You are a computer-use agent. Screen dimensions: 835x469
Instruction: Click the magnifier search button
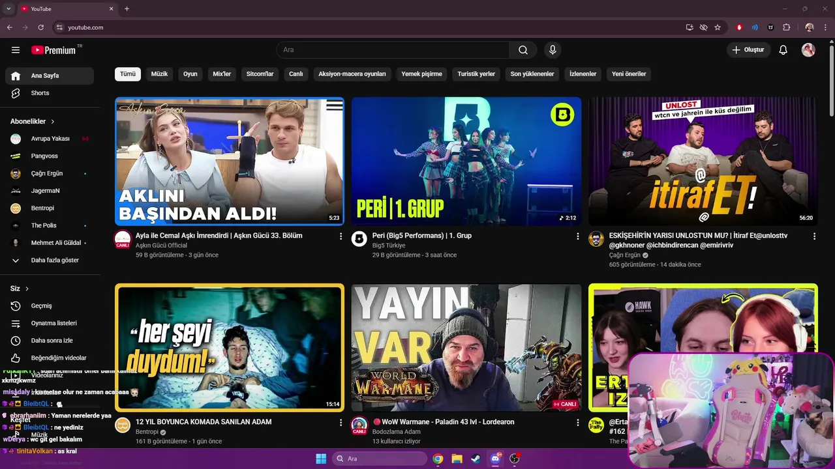point(523,50)
